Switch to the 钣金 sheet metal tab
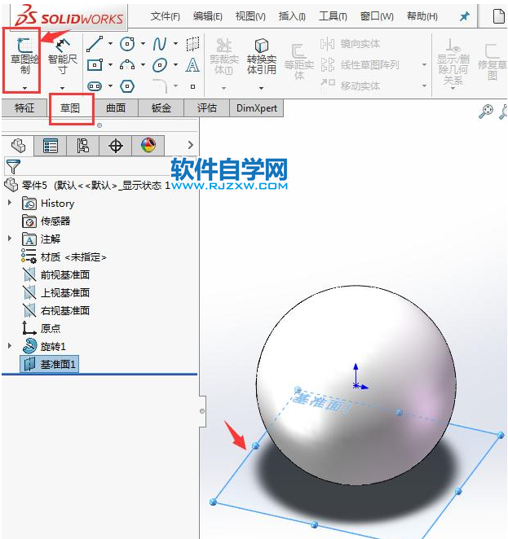Image resolution: width=508 pixels, height=539 pixels. point(161,108)
